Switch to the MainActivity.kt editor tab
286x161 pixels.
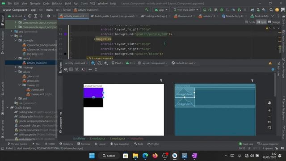(x=233, y=16)
